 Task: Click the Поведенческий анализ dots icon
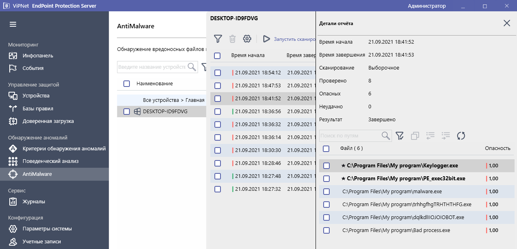click(x=13, y=161)
